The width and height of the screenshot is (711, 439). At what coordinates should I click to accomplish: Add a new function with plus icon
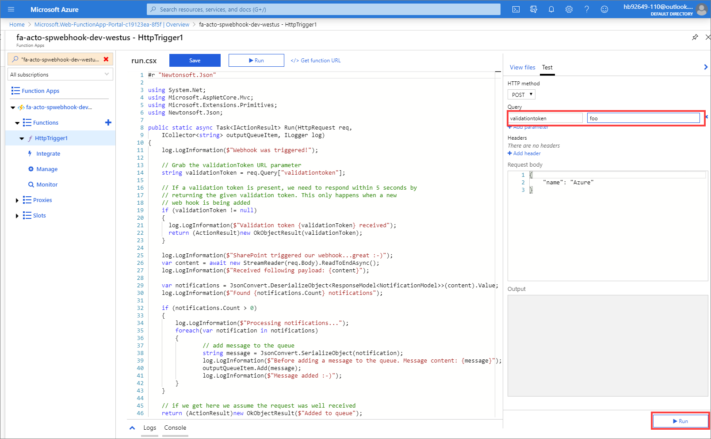click(x=108, y=122)
